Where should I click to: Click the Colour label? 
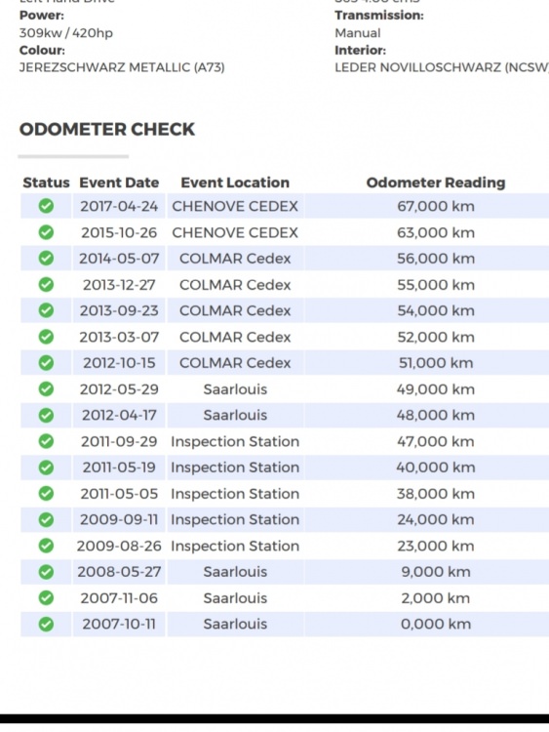point(42,51)
